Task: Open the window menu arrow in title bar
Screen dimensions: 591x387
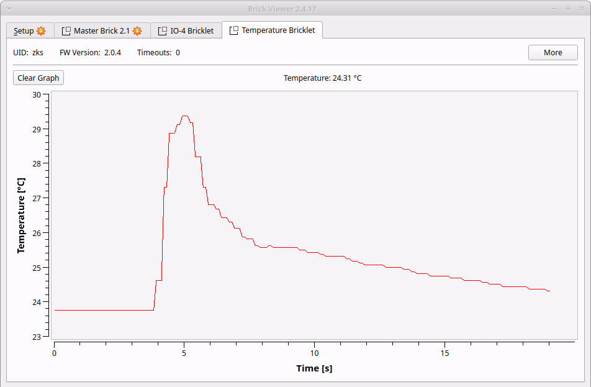Action: (9, 8)
